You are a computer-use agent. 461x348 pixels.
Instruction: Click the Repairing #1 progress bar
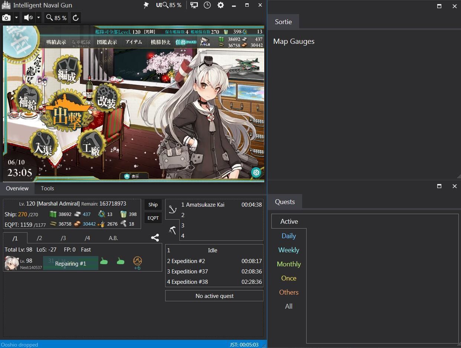(x=71, y=263)
